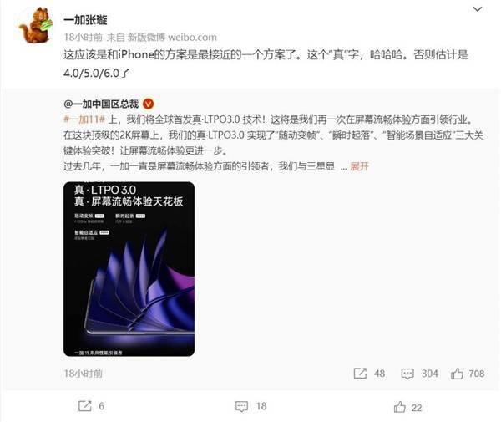Like this post with 22 likes
The width and height of the screenshot is (501, 422).
[x=399, y=407]
